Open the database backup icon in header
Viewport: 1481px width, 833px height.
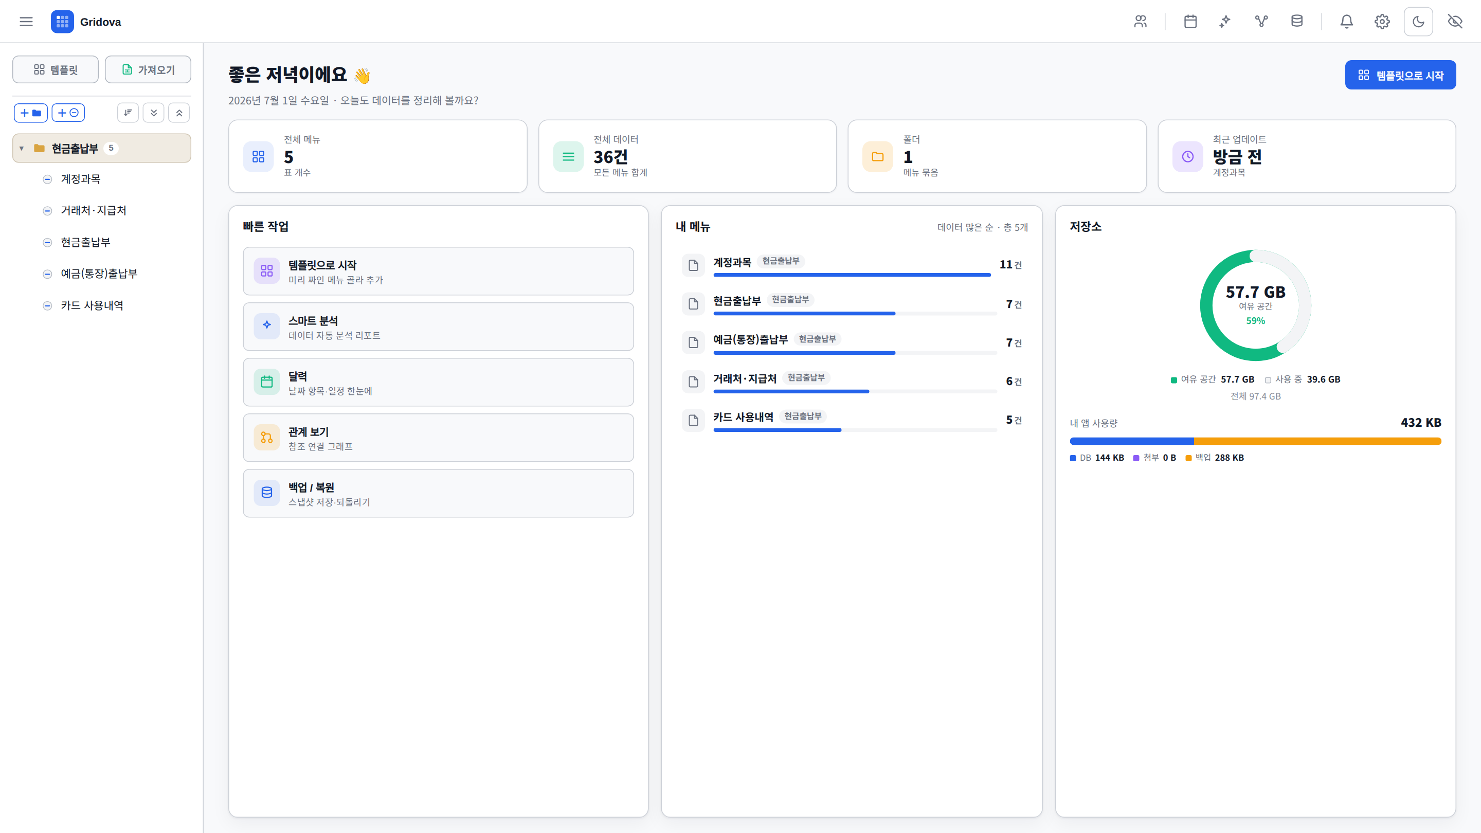[1297, 22]
